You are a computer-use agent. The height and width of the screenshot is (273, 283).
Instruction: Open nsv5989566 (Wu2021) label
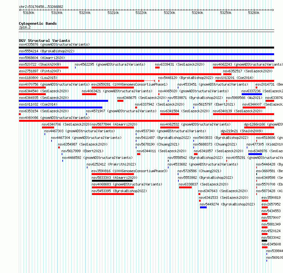point(244,98)
